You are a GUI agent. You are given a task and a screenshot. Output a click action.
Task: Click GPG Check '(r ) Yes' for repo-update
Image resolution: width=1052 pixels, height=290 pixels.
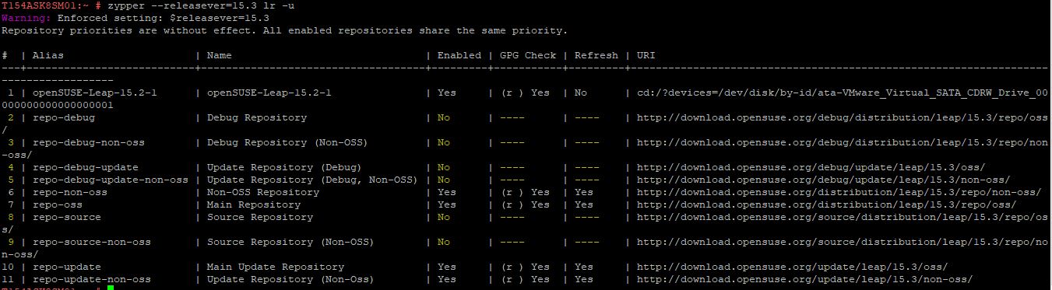coord(524,267)
